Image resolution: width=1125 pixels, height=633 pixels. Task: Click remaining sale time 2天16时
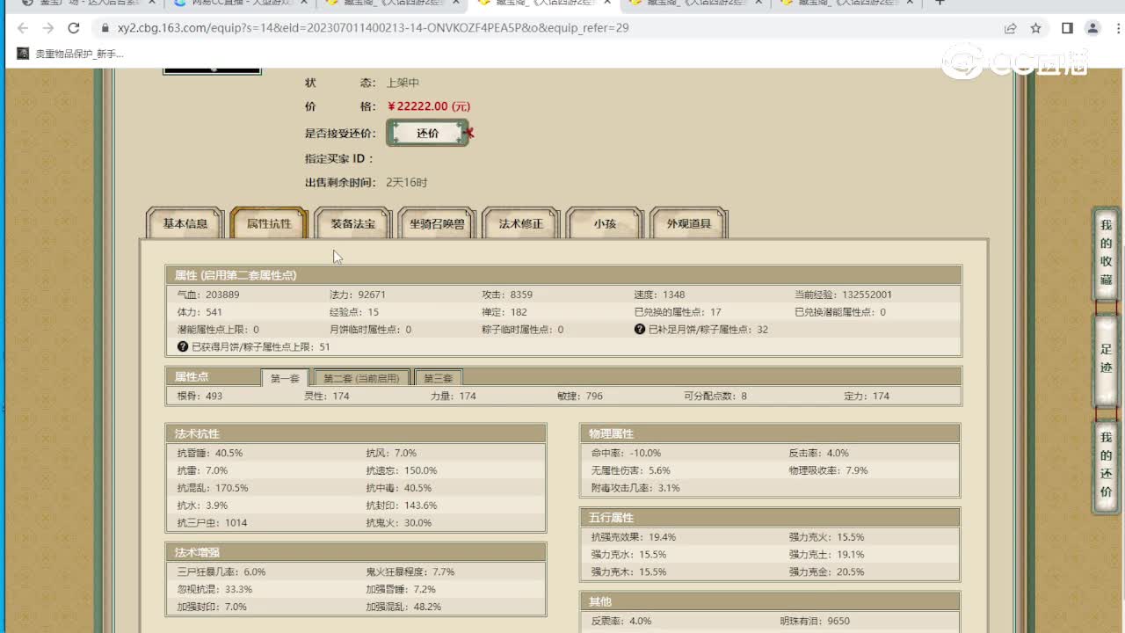click(407, 183)
